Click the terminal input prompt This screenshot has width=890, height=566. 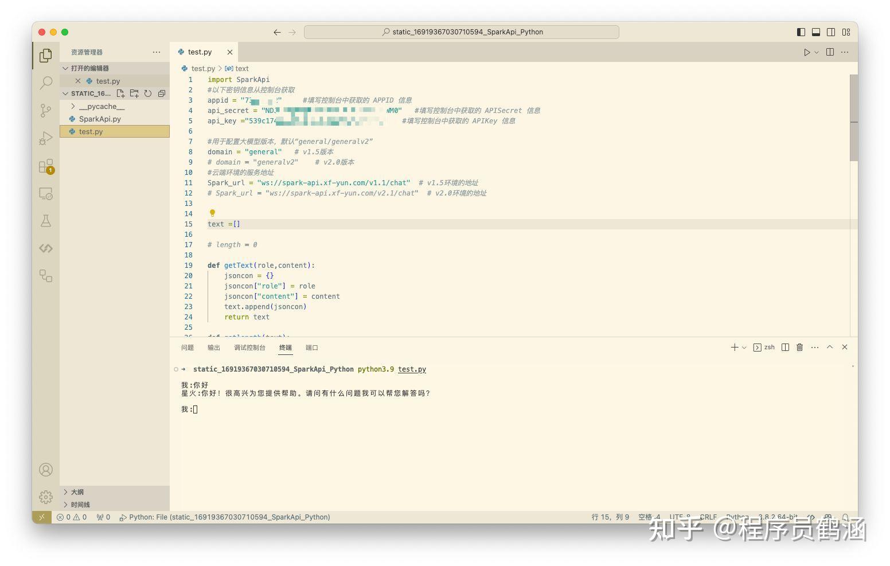pyautogui.click(x=196, y=409)
